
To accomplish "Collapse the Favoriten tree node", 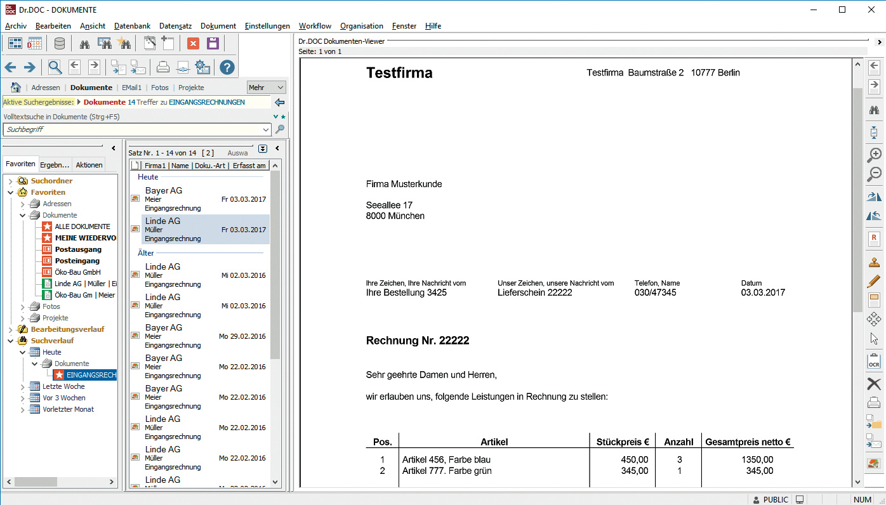I will point(10,193).
